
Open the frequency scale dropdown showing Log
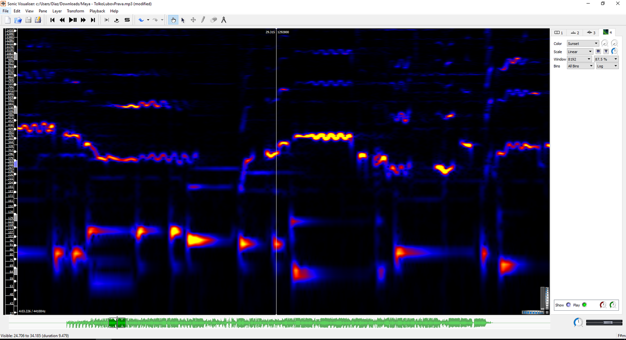point(607,66)
